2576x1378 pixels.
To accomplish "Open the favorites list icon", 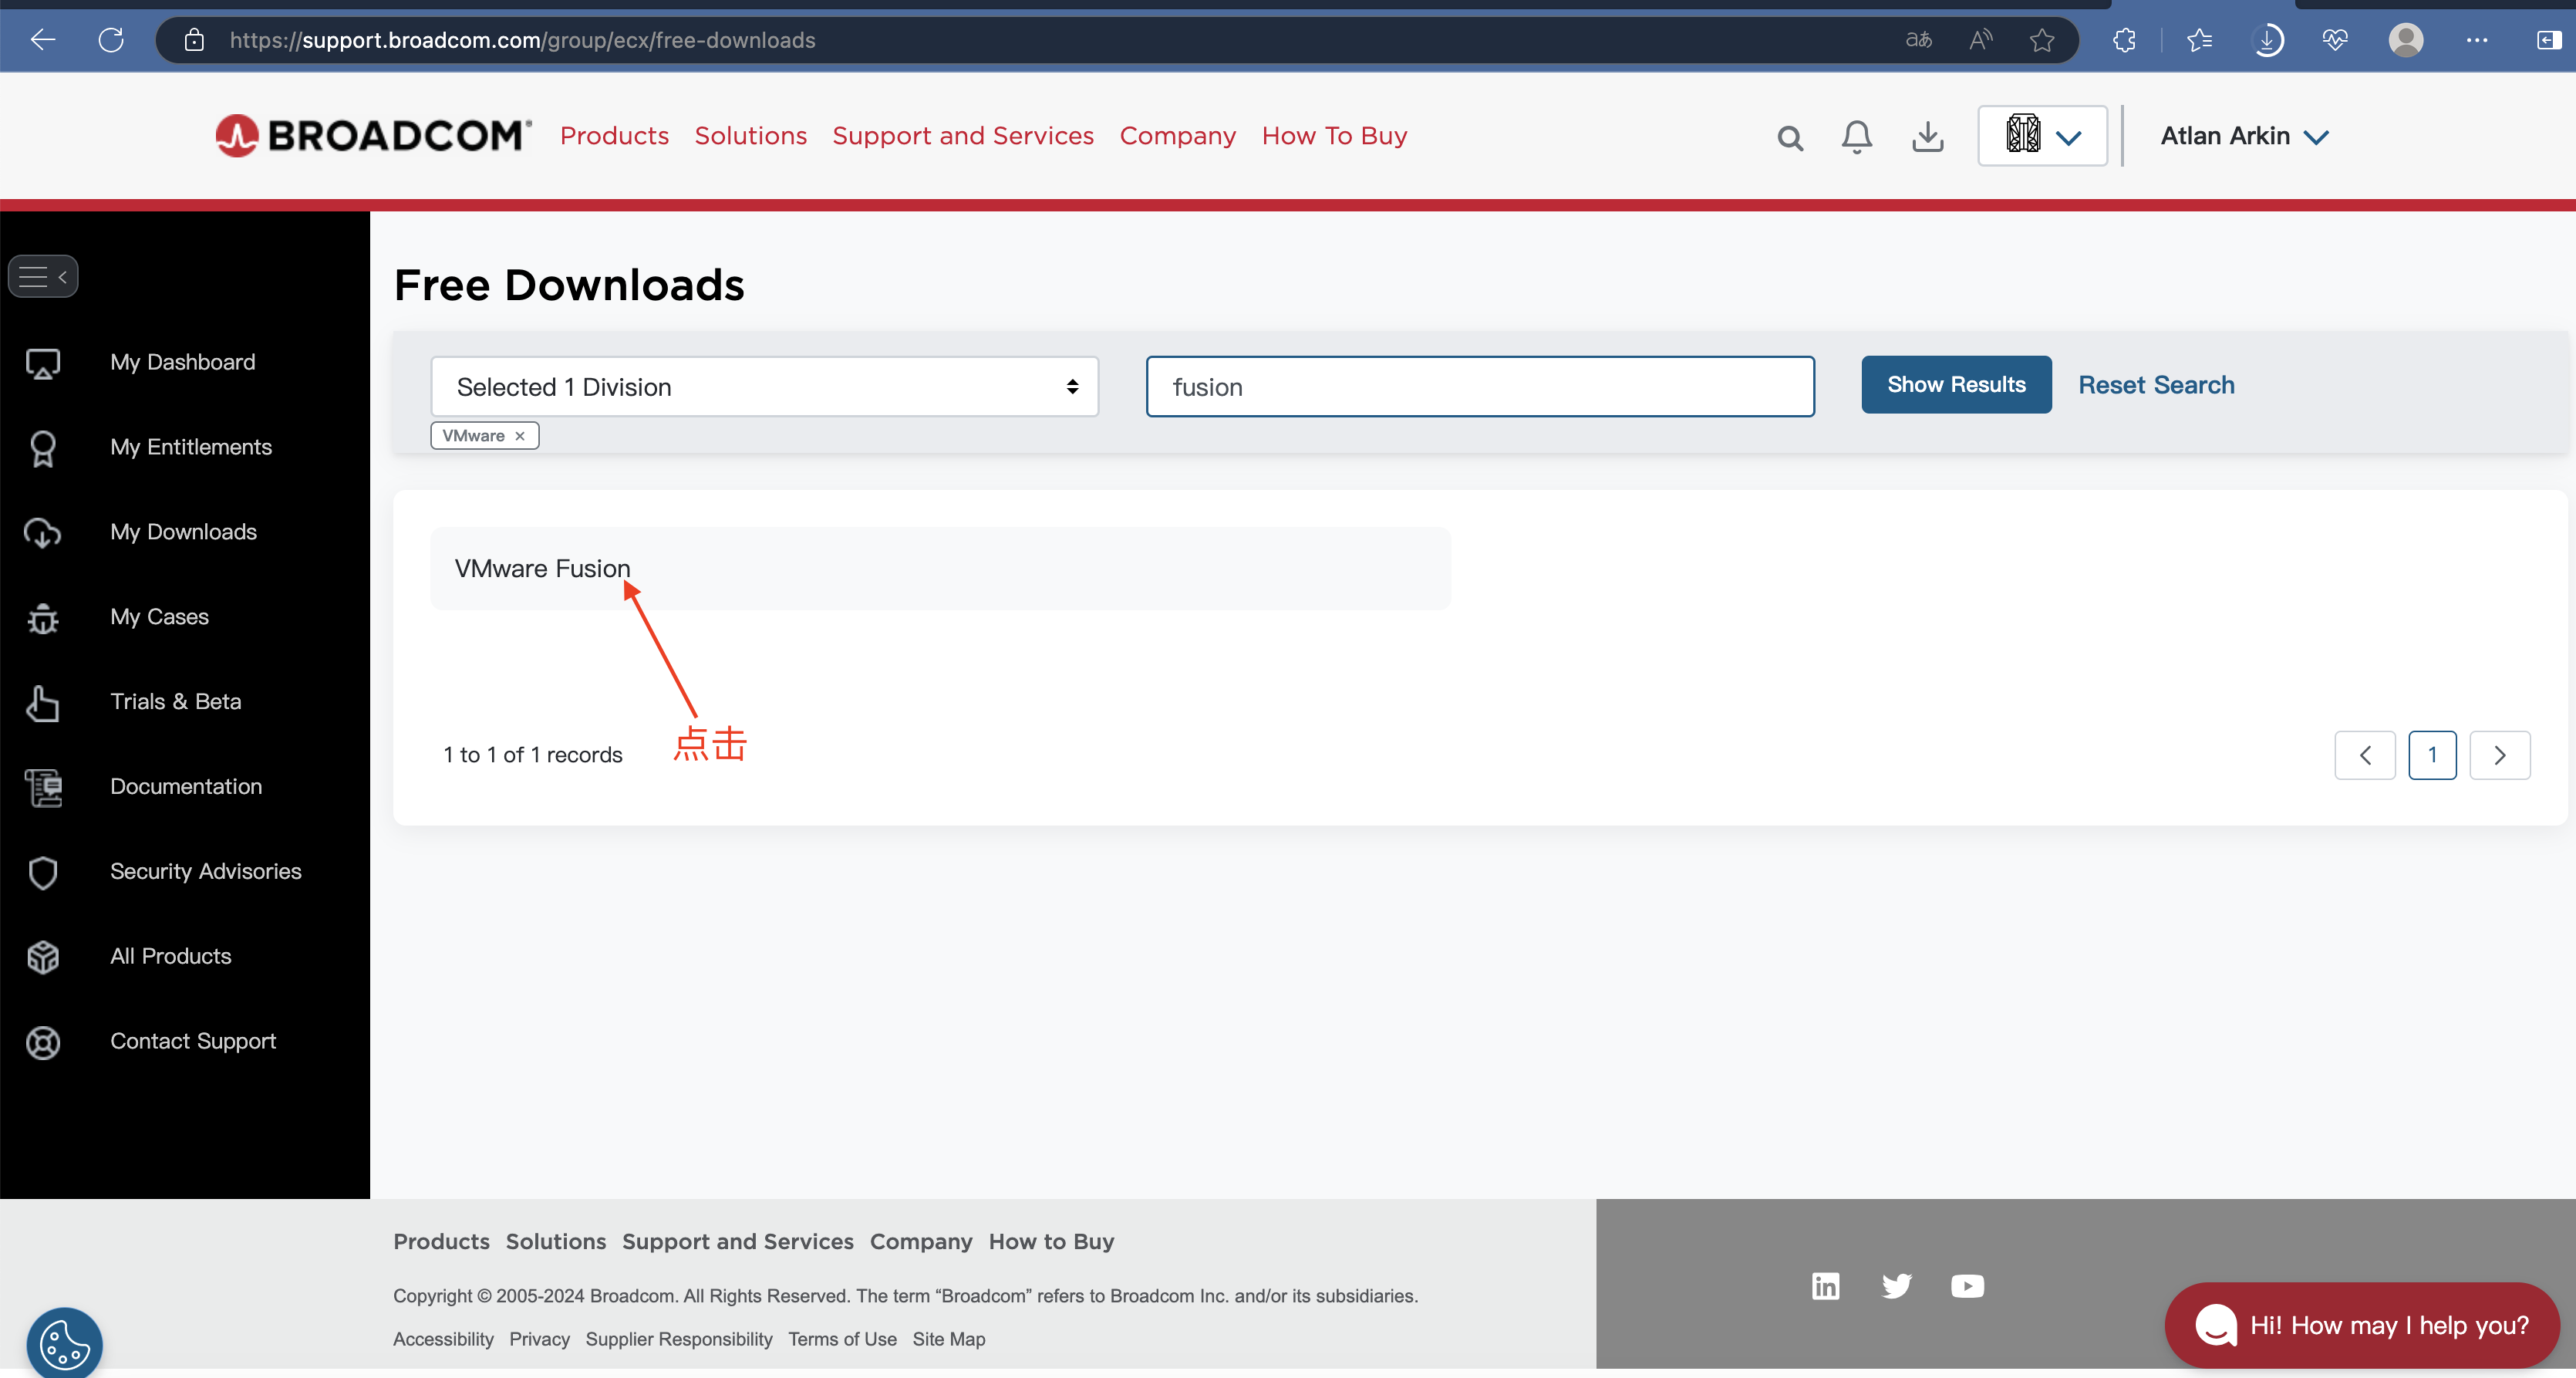I will click(2199, 40).
